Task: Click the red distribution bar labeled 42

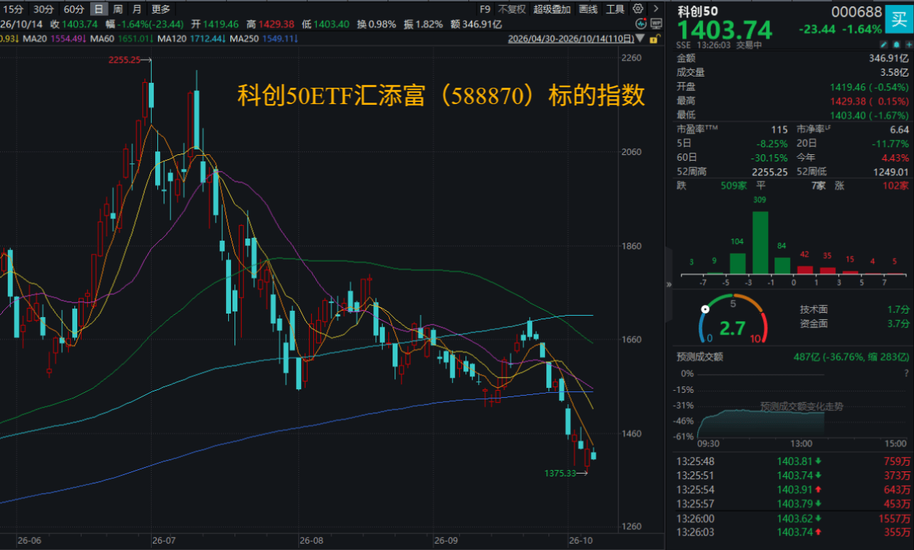Action: pos(804,270)
